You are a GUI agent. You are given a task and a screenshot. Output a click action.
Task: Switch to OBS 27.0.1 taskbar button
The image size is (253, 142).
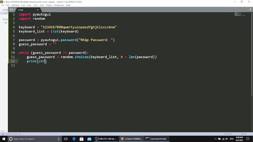point(106,139)
